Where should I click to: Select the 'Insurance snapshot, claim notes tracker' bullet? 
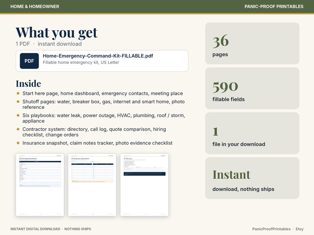pos(97,143)
